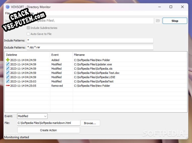Select filename C:\Softpedia Files\SoftpediaTest
Viewport: 192px width, 143px height.
(x=94, y=81)
